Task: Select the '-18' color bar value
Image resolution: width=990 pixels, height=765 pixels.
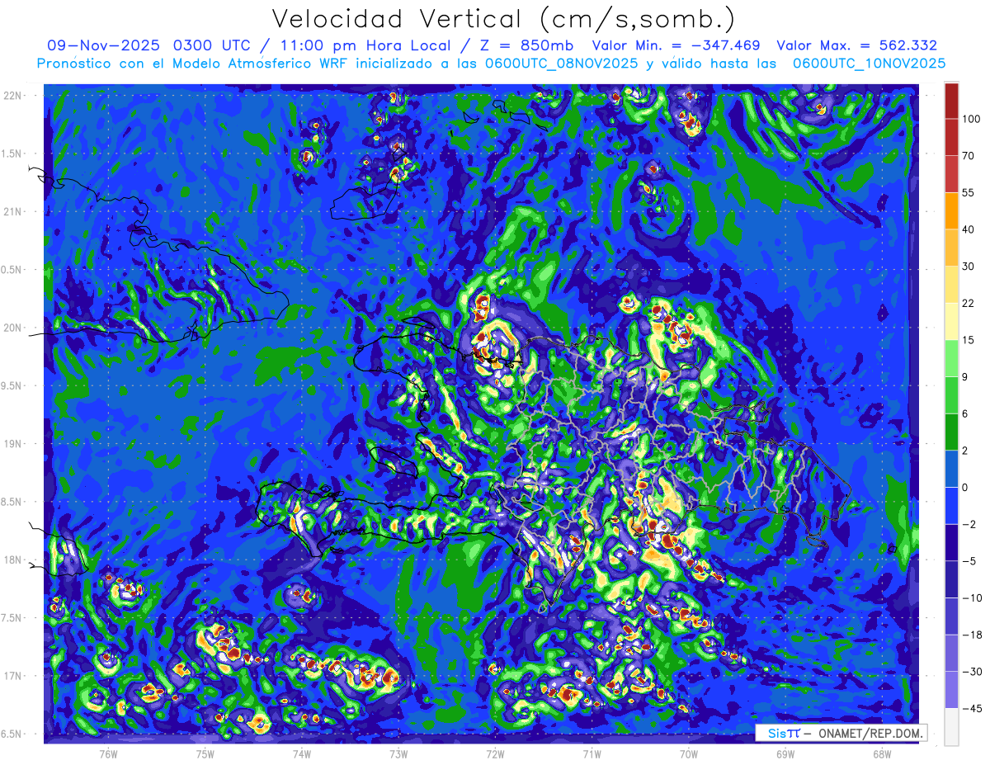Action: pos(972,635)
